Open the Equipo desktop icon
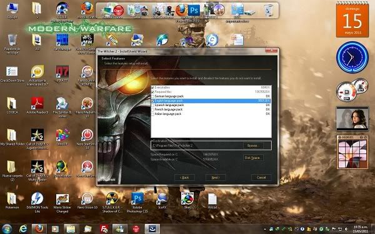 coord(12,11)
